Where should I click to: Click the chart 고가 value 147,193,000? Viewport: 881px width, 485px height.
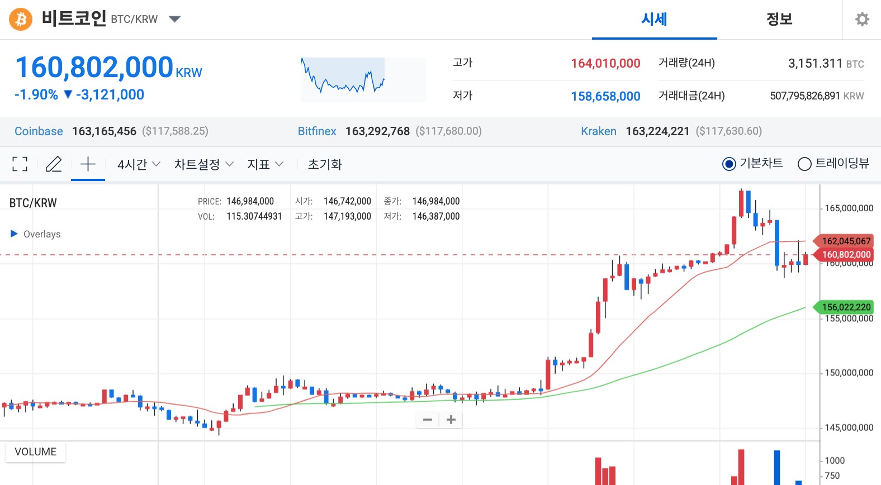[x=347, y=216]
